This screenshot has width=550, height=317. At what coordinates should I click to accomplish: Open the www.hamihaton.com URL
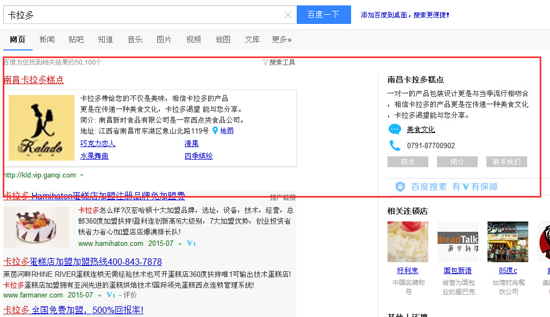[x=111, y=243]
